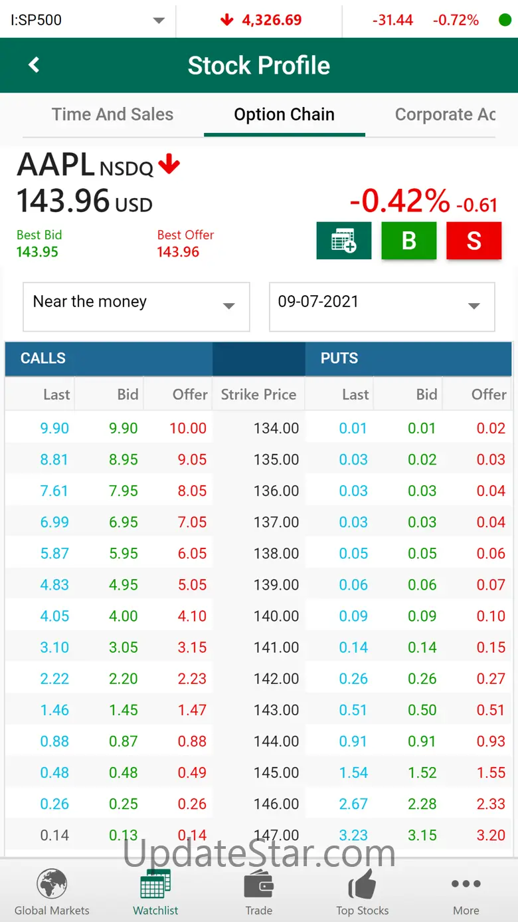Click the green market status dot
Viewport: 518px width, 922px height.
click(x=505, y=20)
